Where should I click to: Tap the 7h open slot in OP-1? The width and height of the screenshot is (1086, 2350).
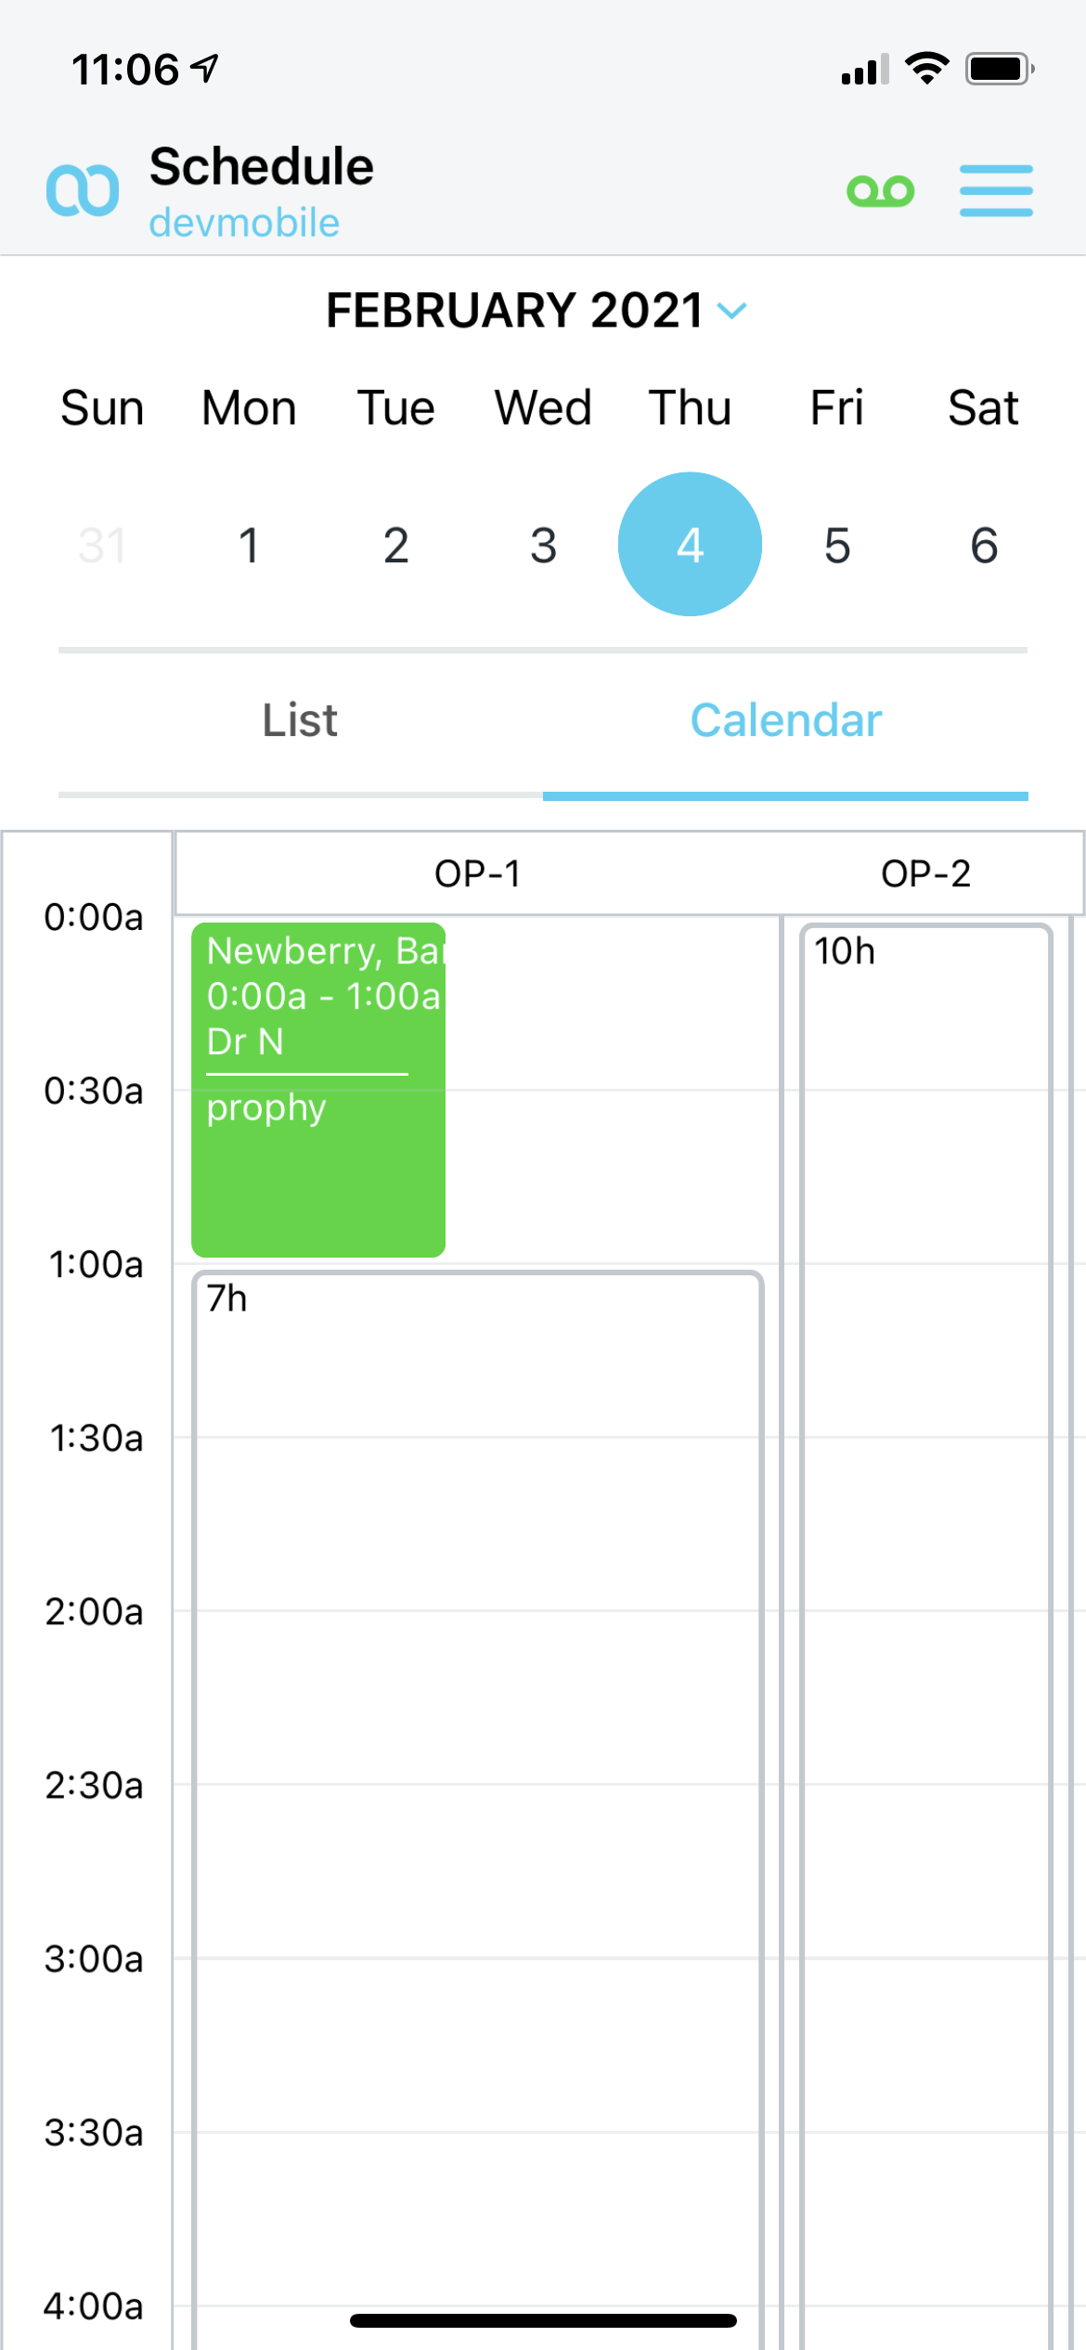click(477, 1763)
